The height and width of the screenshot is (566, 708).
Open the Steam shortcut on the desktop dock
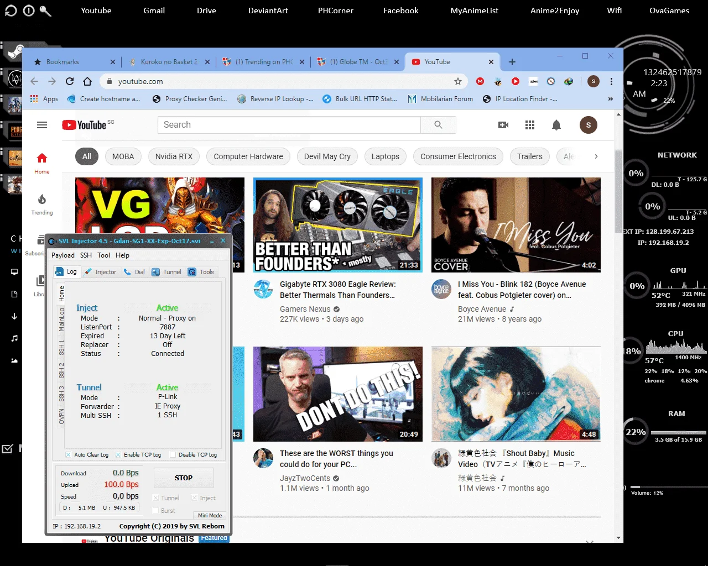click(x=13, y=53)
